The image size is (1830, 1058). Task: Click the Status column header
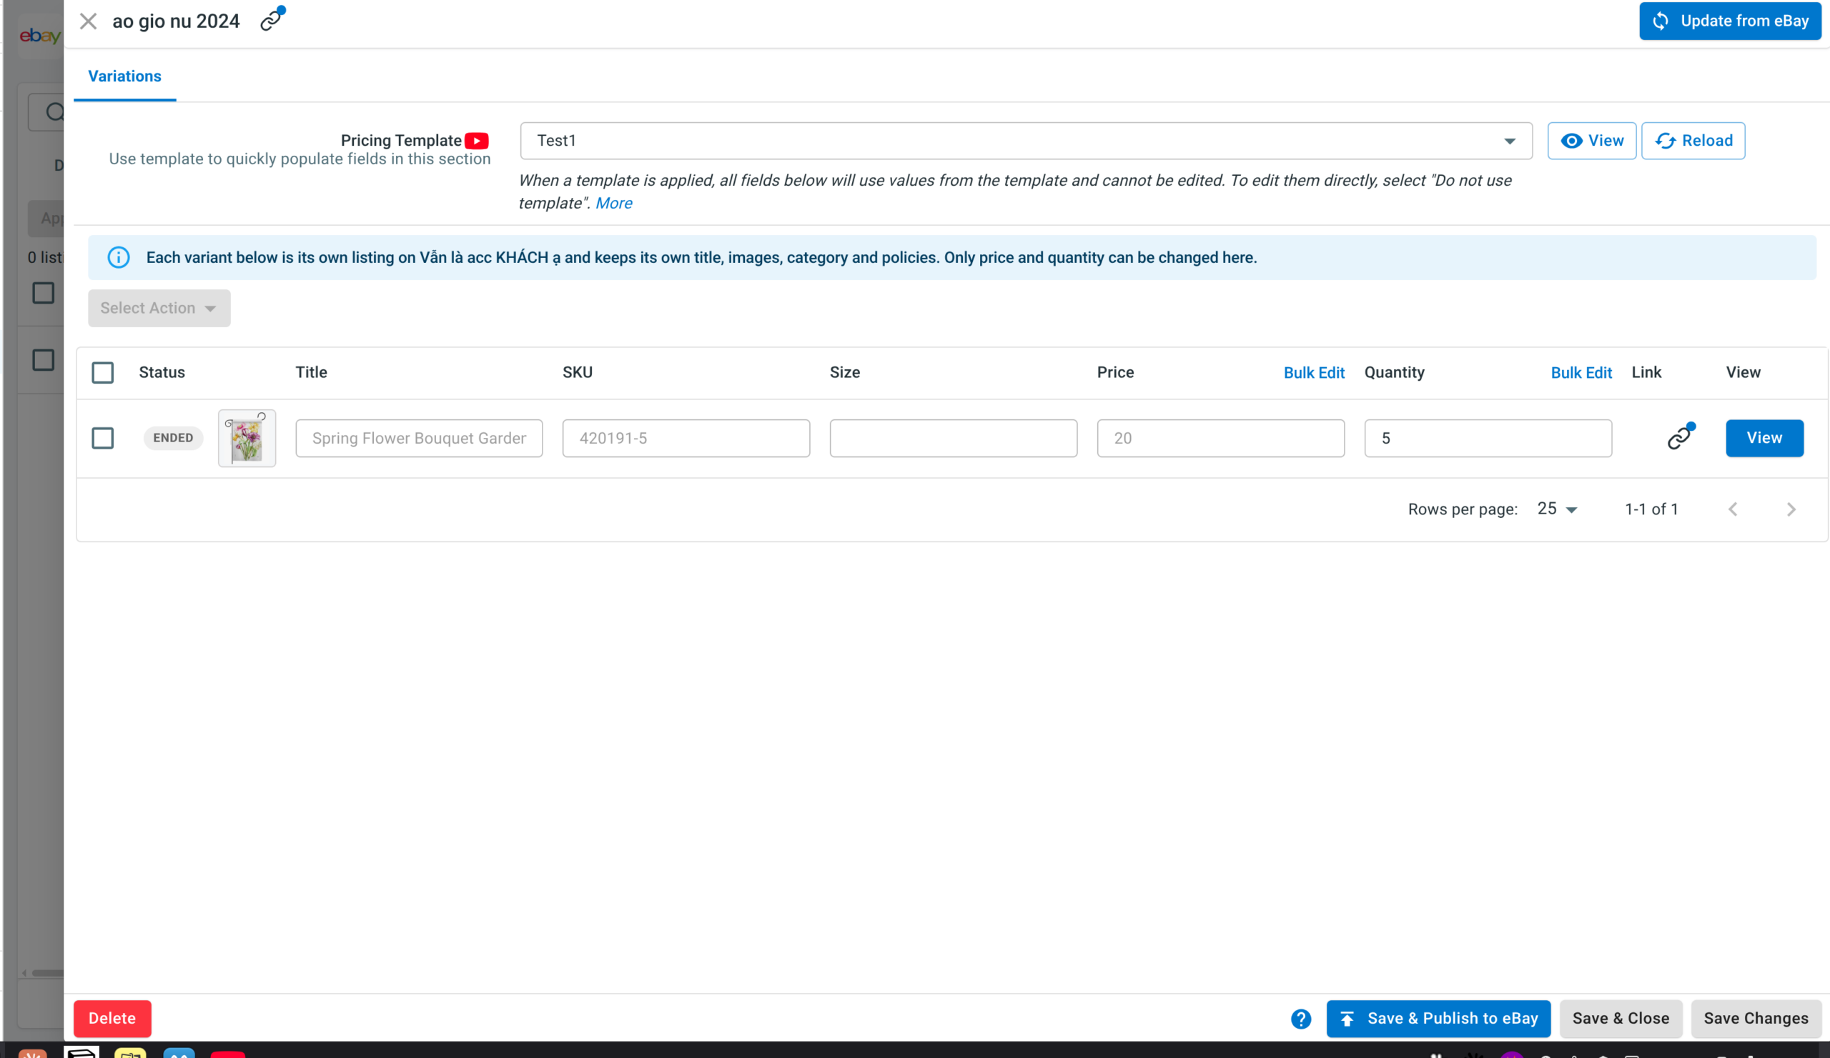pyautogui.click(x=162, y=373)
